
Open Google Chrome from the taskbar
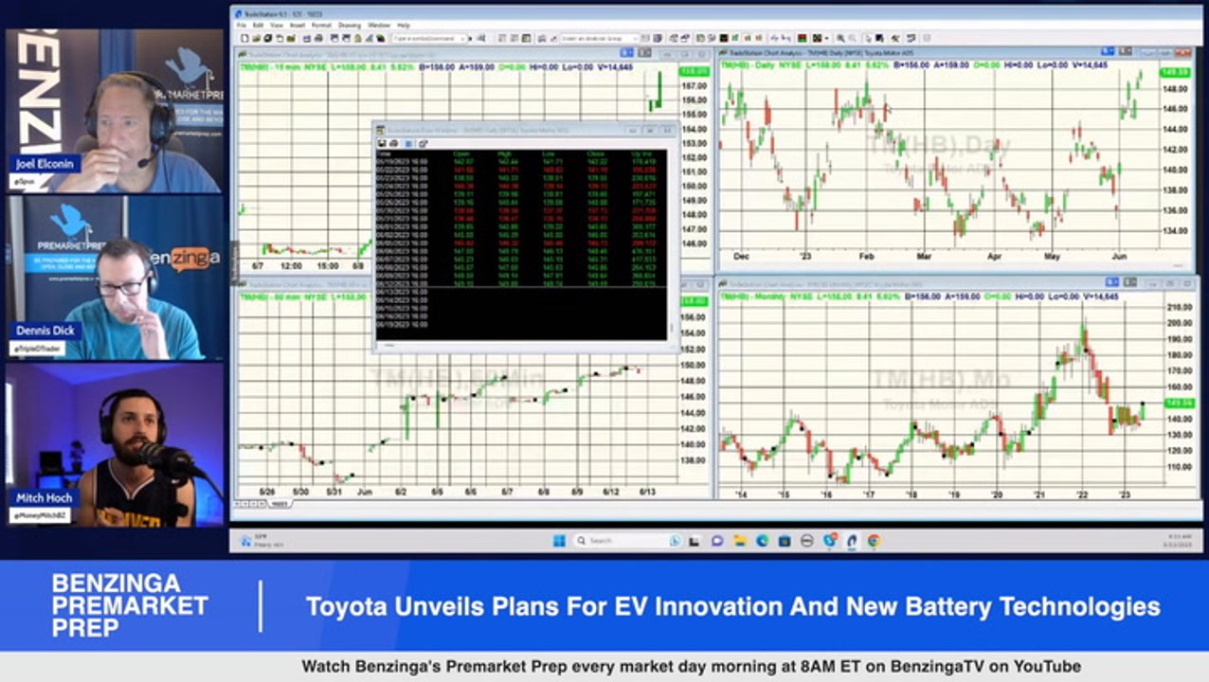[874, 541]
